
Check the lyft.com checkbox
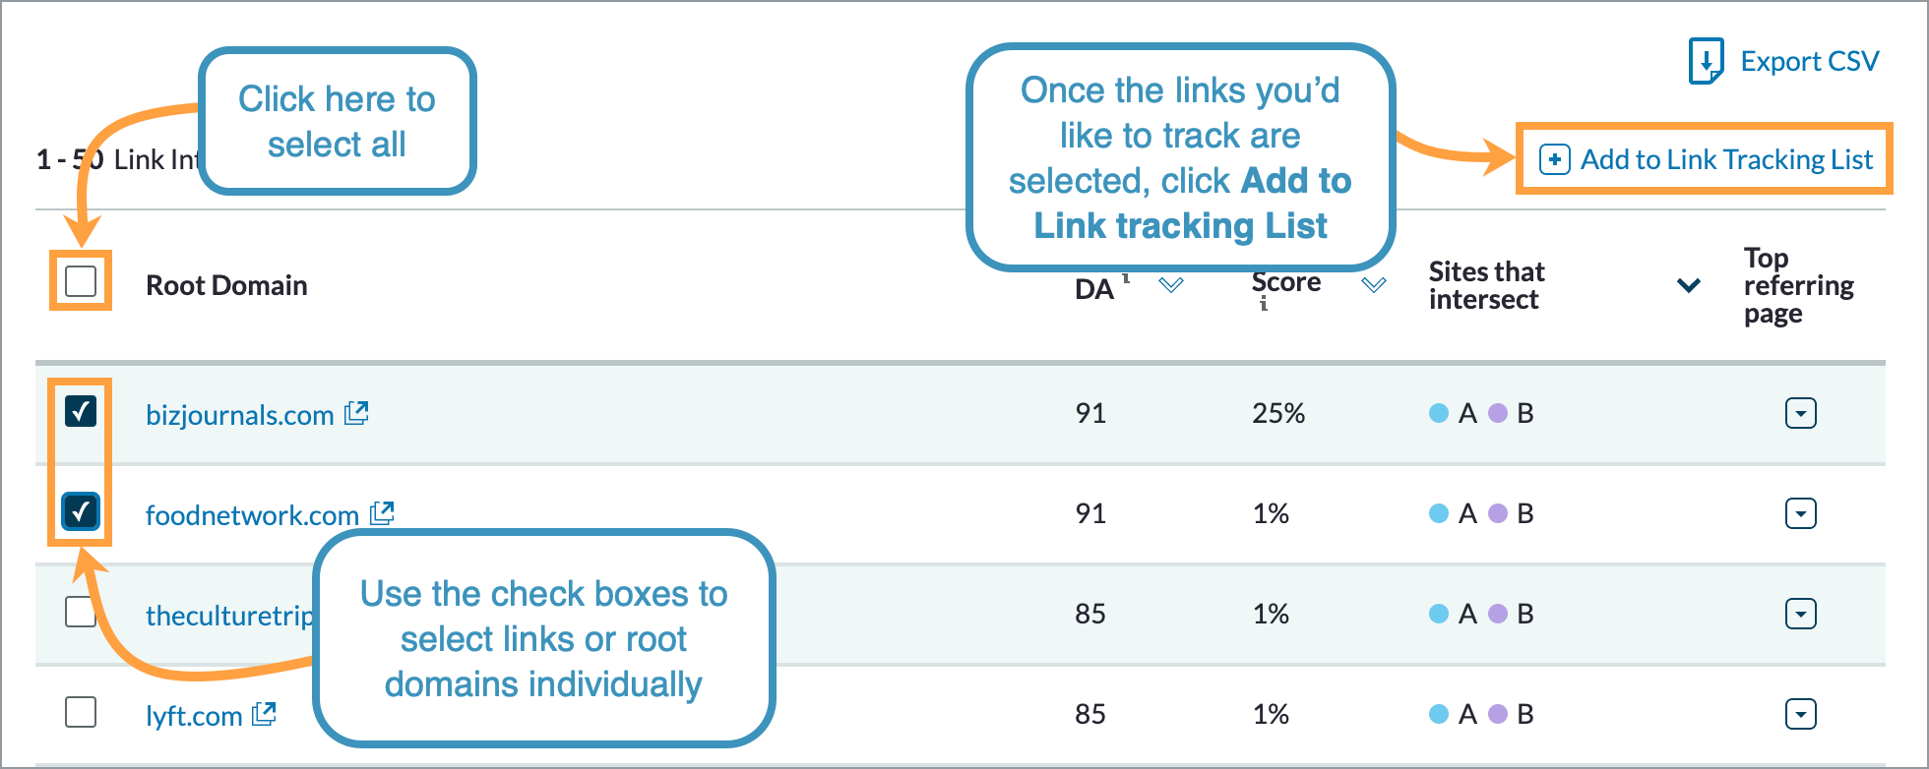[x=81, y=713]
